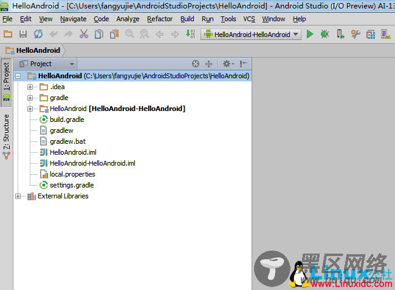Click the Forward navigation arrow
The image size is (395, 290).
pos(175,34)
